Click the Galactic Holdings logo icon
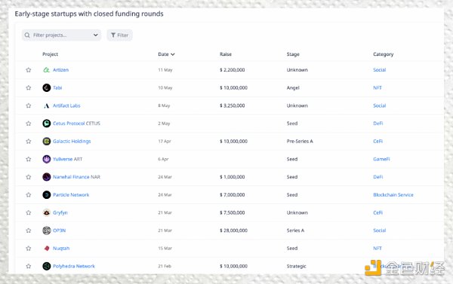This screenshot has width=453, height=284. click(x=47, y=142)
